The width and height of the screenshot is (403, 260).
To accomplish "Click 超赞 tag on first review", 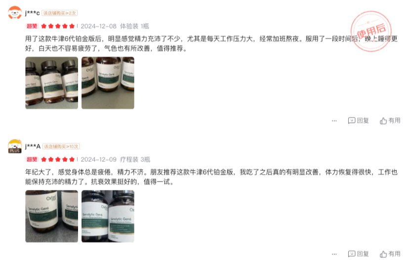I will [x=32, y=26].
